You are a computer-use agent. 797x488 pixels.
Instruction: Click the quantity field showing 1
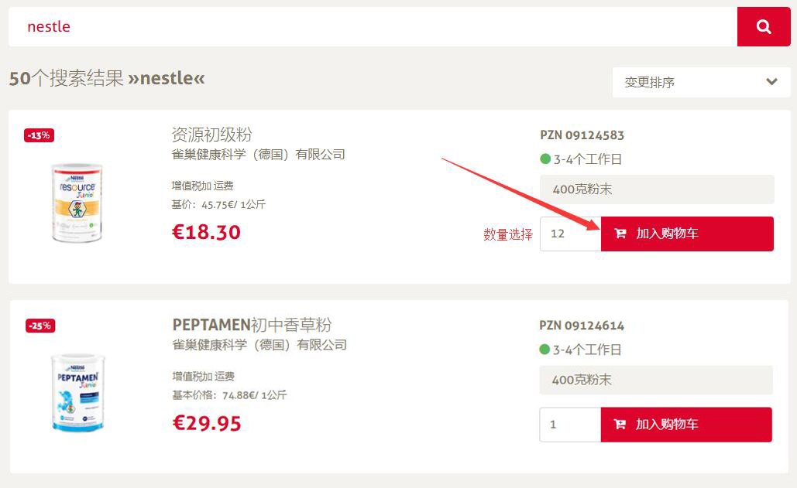[570, 425]
